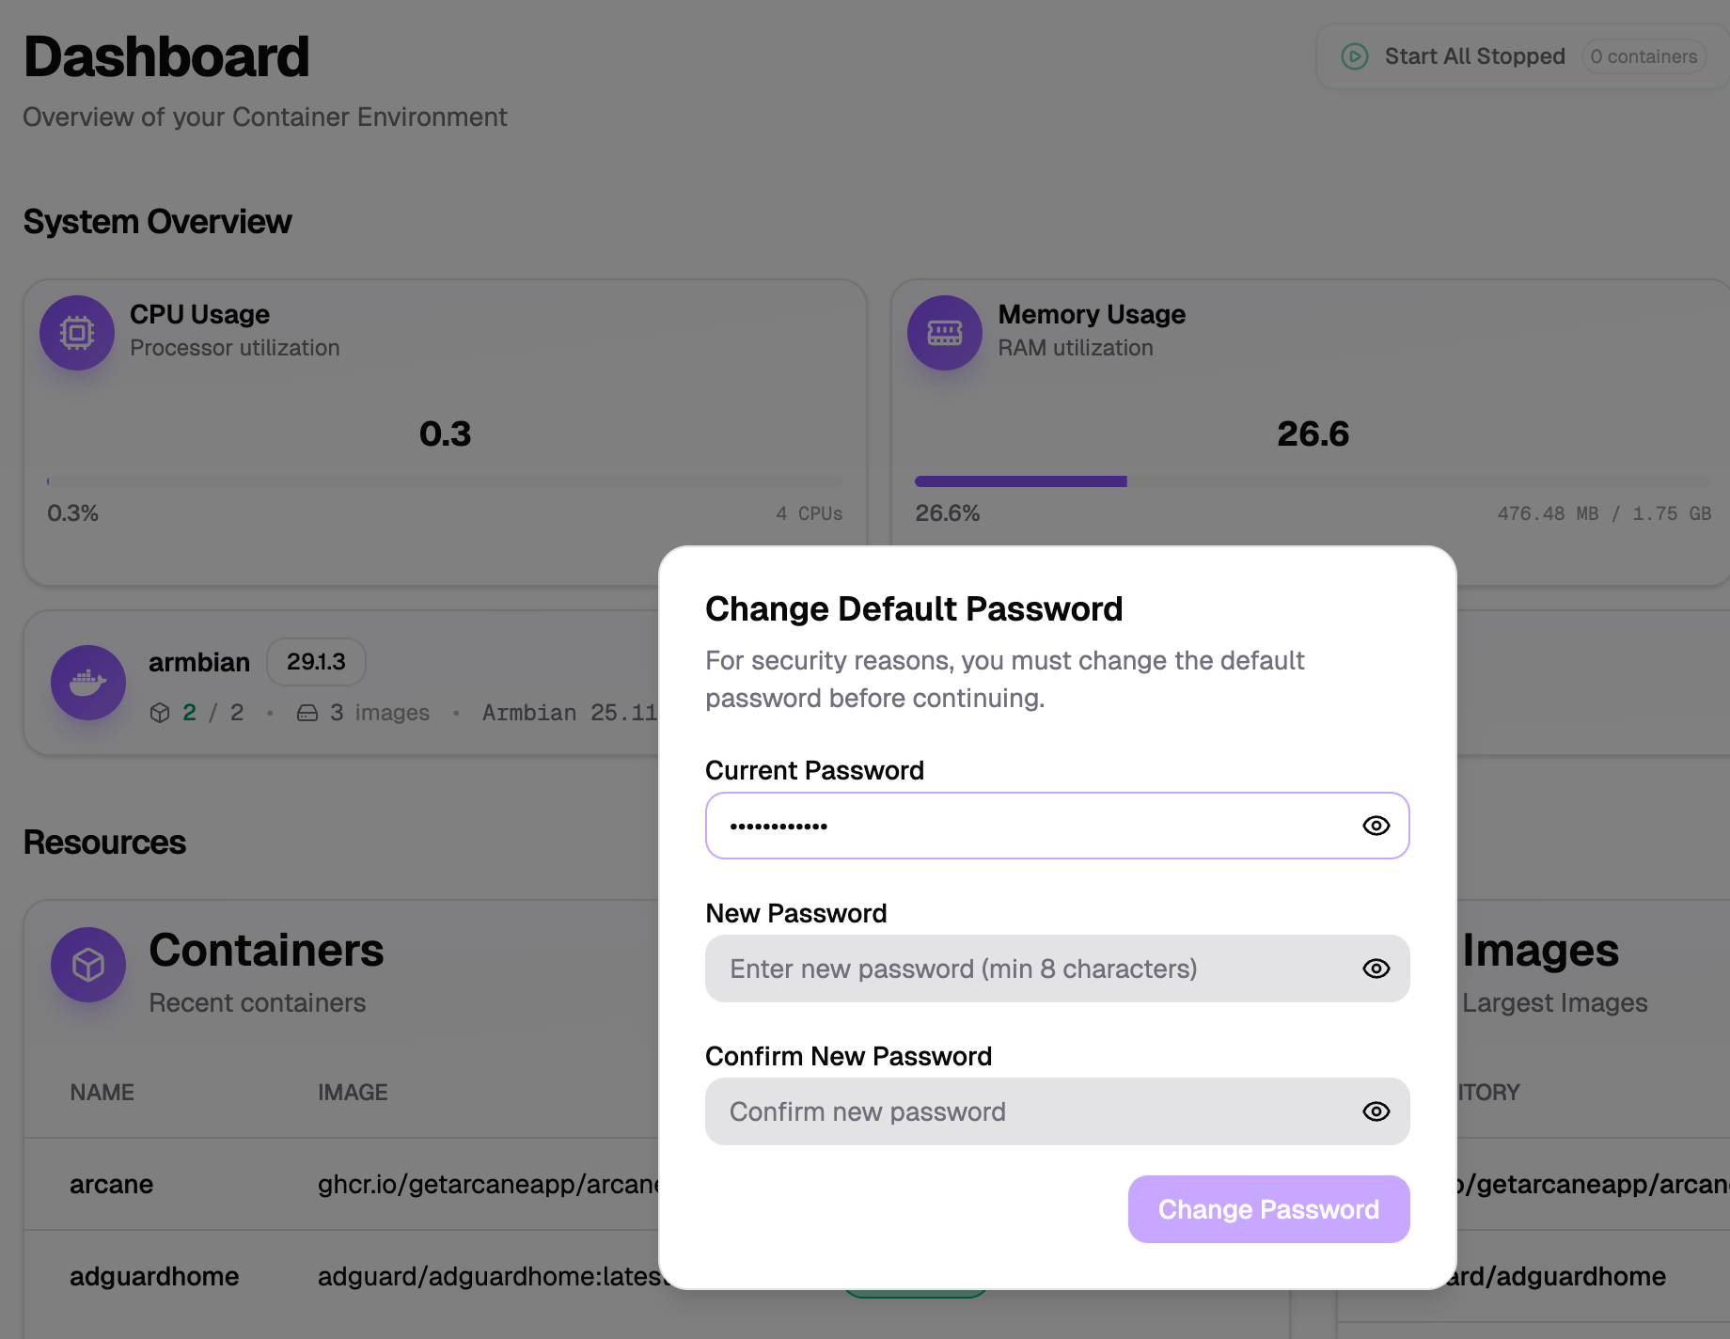
Task: Click the small container count icon under armbian
Action: [160, 713]
